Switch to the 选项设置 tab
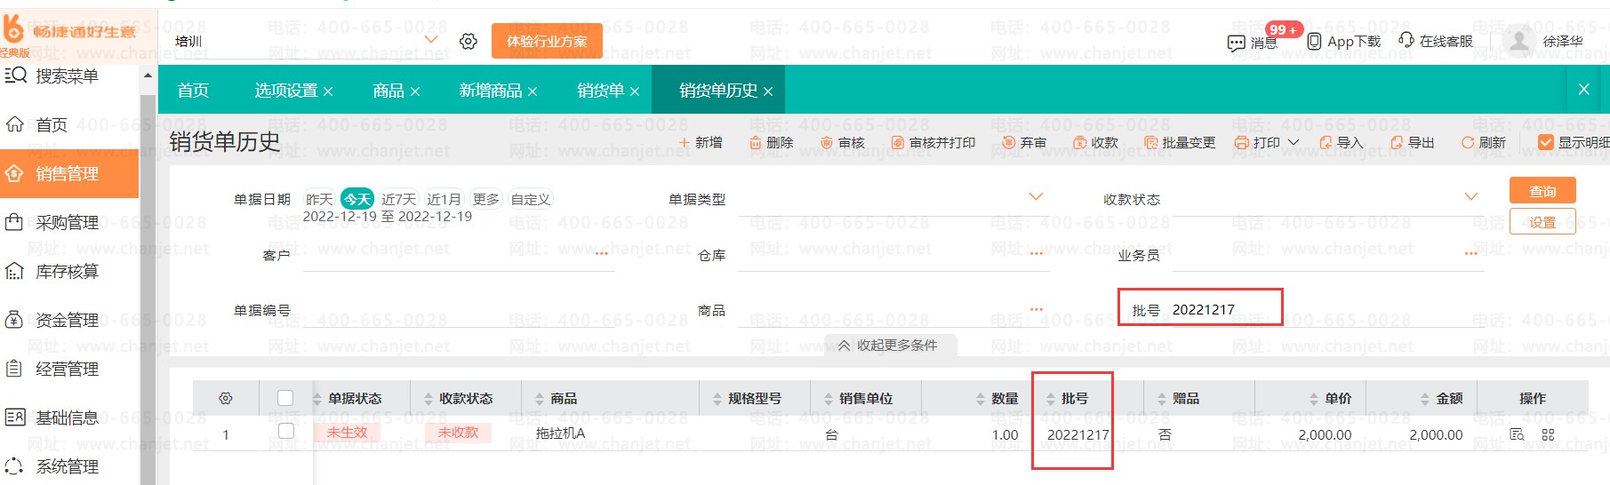Viewport: 1610px width, 485px height. coord(286,91)
